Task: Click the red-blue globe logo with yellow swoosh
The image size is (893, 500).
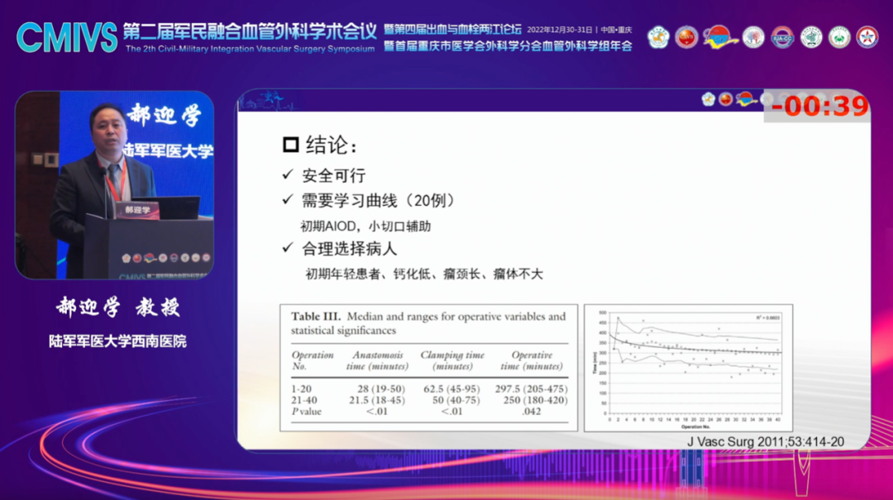Action: click(x=720, y=37)
